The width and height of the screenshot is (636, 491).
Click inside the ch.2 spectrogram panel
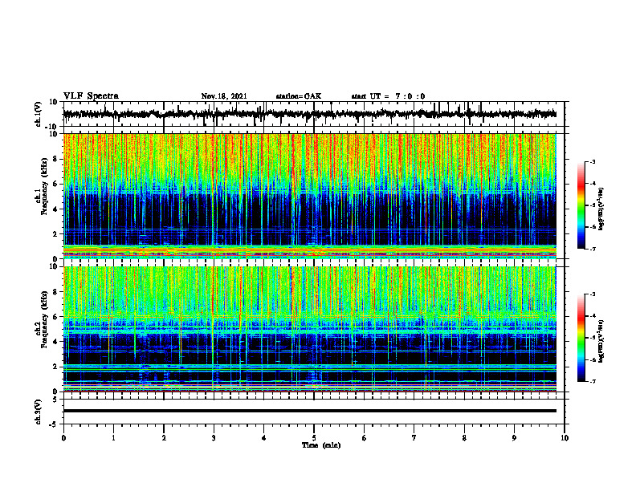(x=310, y=329)
